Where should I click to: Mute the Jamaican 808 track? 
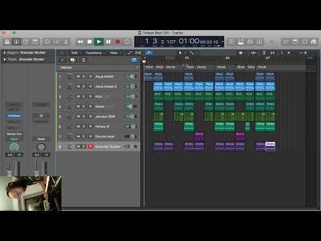point(78,116)
